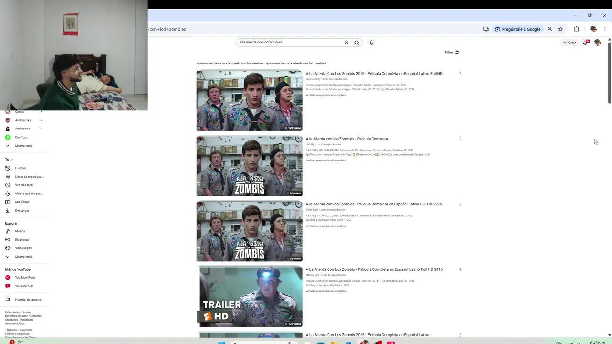This screenshot has width=612, height=344.
Task: Open 'Ver lista de reproducción completa' under Milania Ulfa
Action: pyautogui.click(x=326, y=291)
